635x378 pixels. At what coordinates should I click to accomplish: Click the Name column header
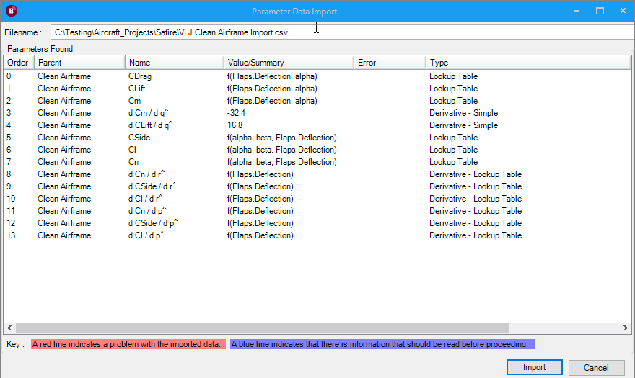coord(174,63)
